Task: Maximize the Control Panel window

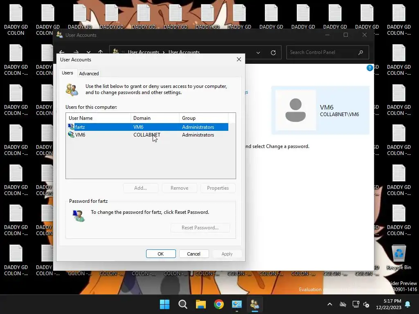Action: tap(346, 35)
